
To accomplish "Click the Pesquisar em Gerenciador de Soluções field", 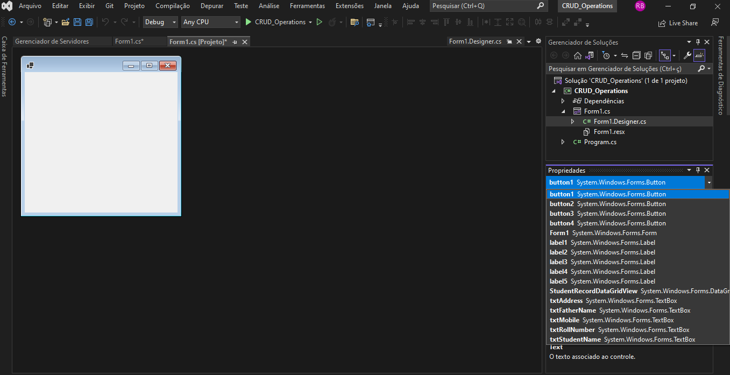I will 621,69.
